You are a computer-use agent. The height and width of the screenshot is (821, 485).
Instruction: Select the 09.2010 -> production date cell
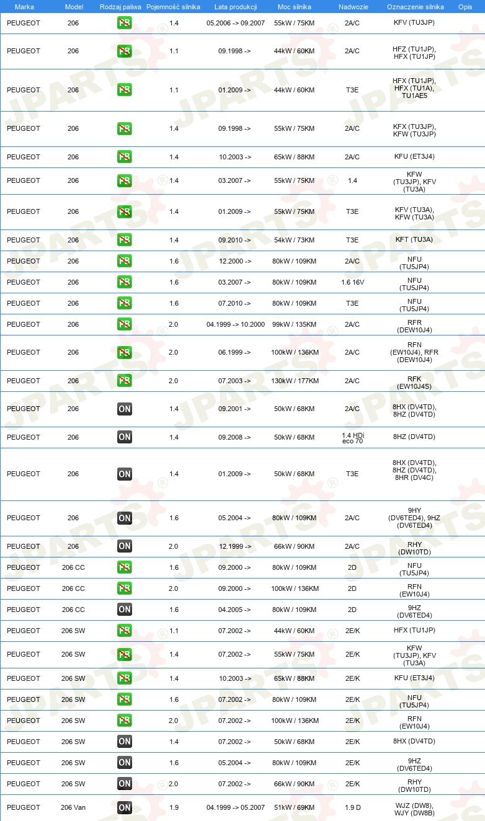point(235,240)
